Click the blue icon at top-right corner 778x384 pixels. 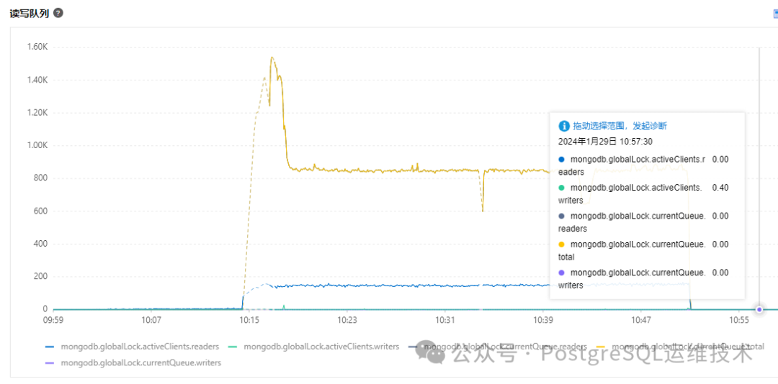pyautogui.click(x=775, y=14)
